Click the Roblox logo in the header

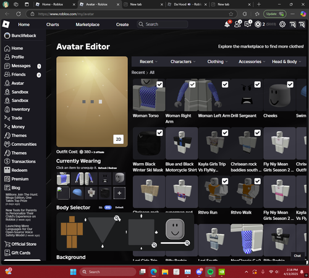click(6, 24)
